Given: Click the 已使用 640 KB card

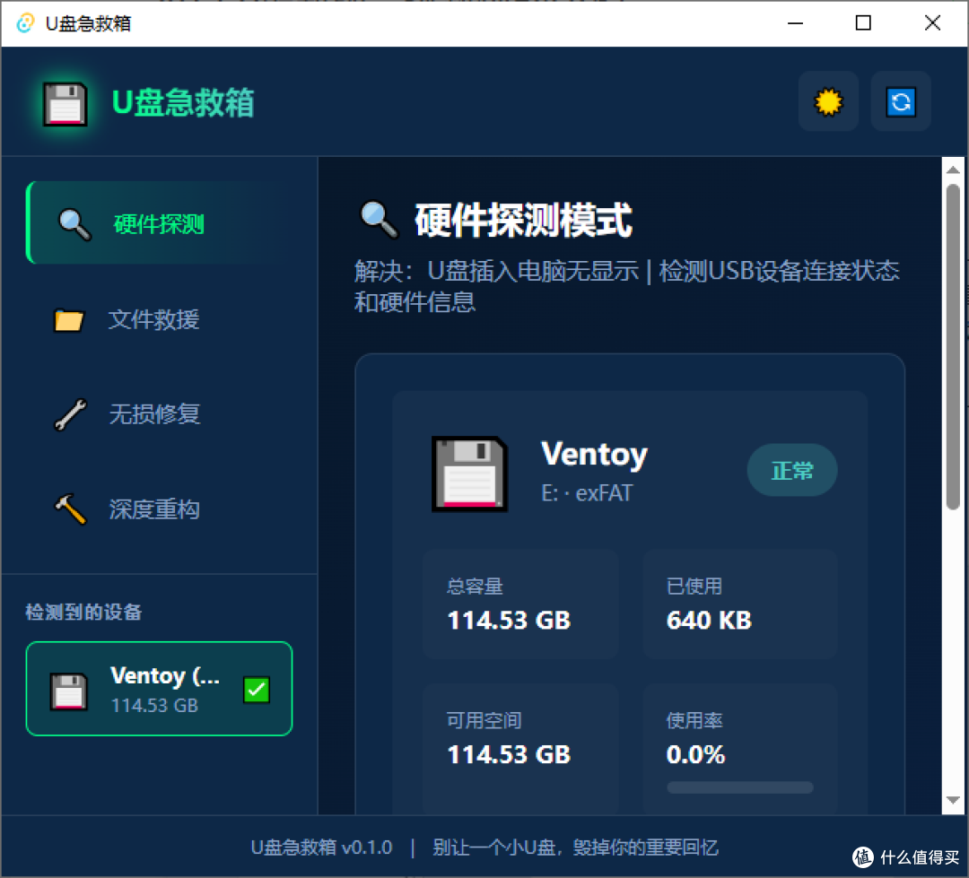Looking at the screenshot, I should pyautogui.click(x=739, y=604).
